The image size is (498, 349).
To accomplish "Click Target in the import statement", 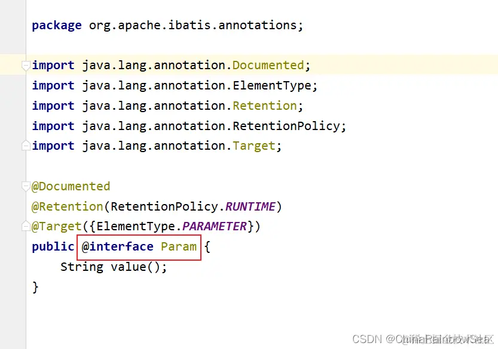I will [253, 146].
